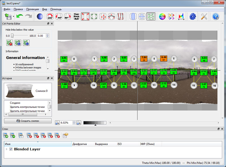Screen dimensions: 226x167
Task: Rotate panorama 180 degrees
Action: coord(50,16)
